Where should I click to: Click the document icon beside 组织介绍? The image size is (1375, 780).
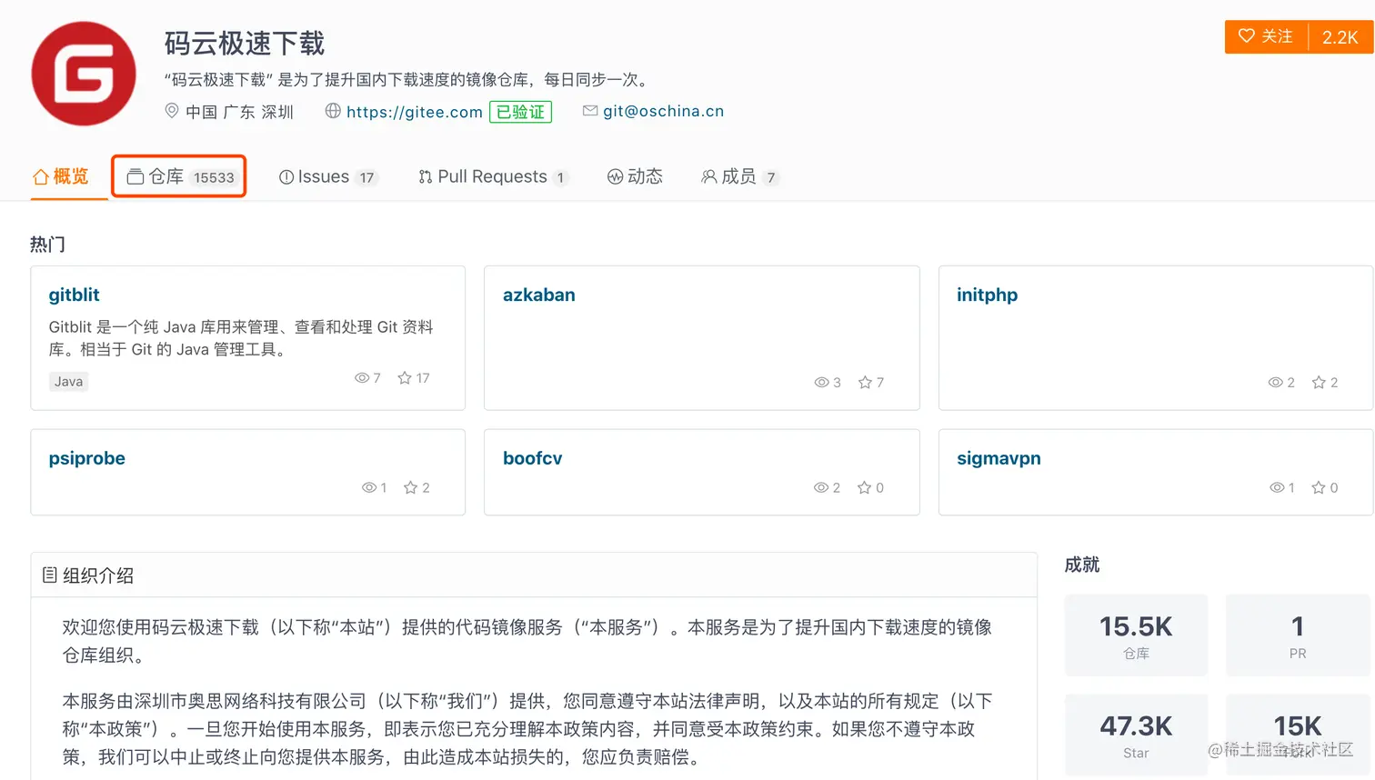pos(50,575)
